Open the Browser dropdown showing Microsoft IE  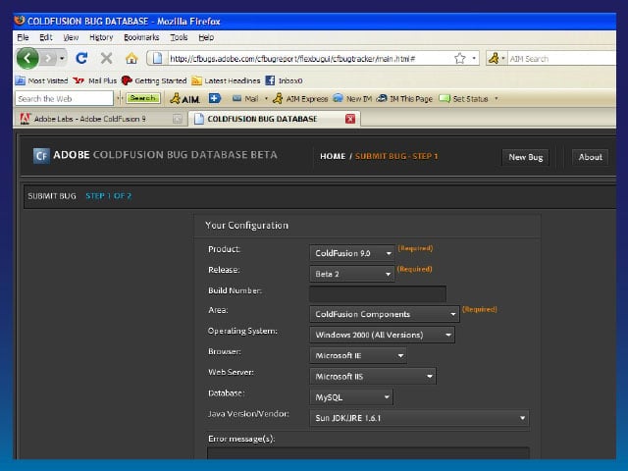358,355
